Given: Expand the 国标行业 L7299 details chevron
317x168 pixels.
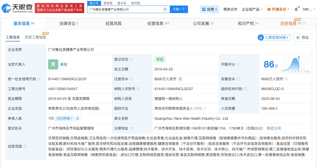Looking at the screenshot, I should [204, 108].
